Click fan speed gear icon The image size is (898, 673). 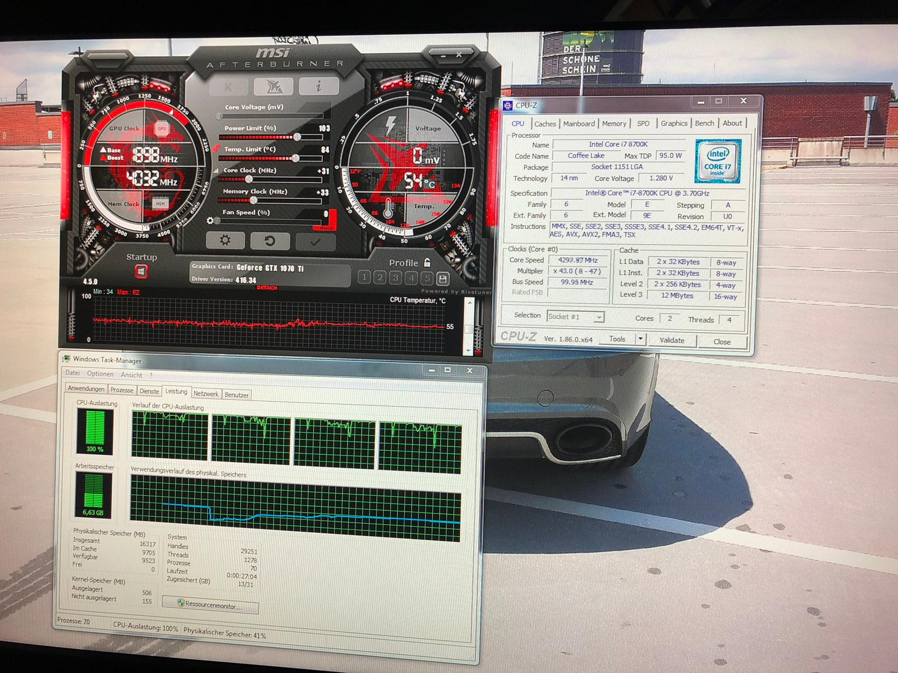tap(210, 220)
